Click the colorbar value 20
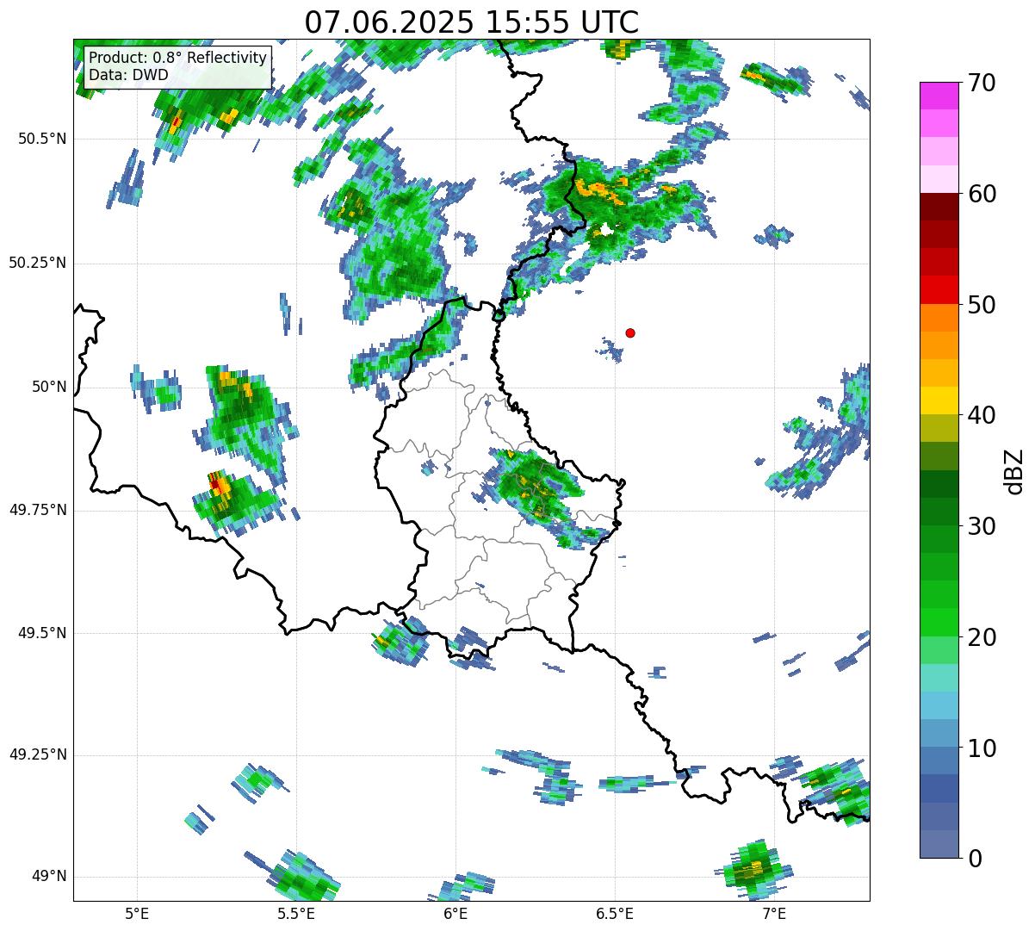1035x931 pixels. [982, 637]
